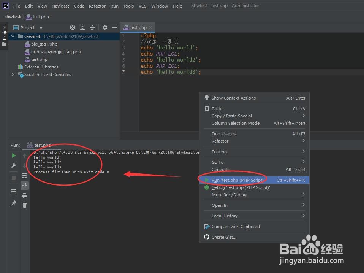This screenshot has width=364, height=273.
Task: Click the GitHub icon beside Create Gist
Action: (x=207, y=237)
